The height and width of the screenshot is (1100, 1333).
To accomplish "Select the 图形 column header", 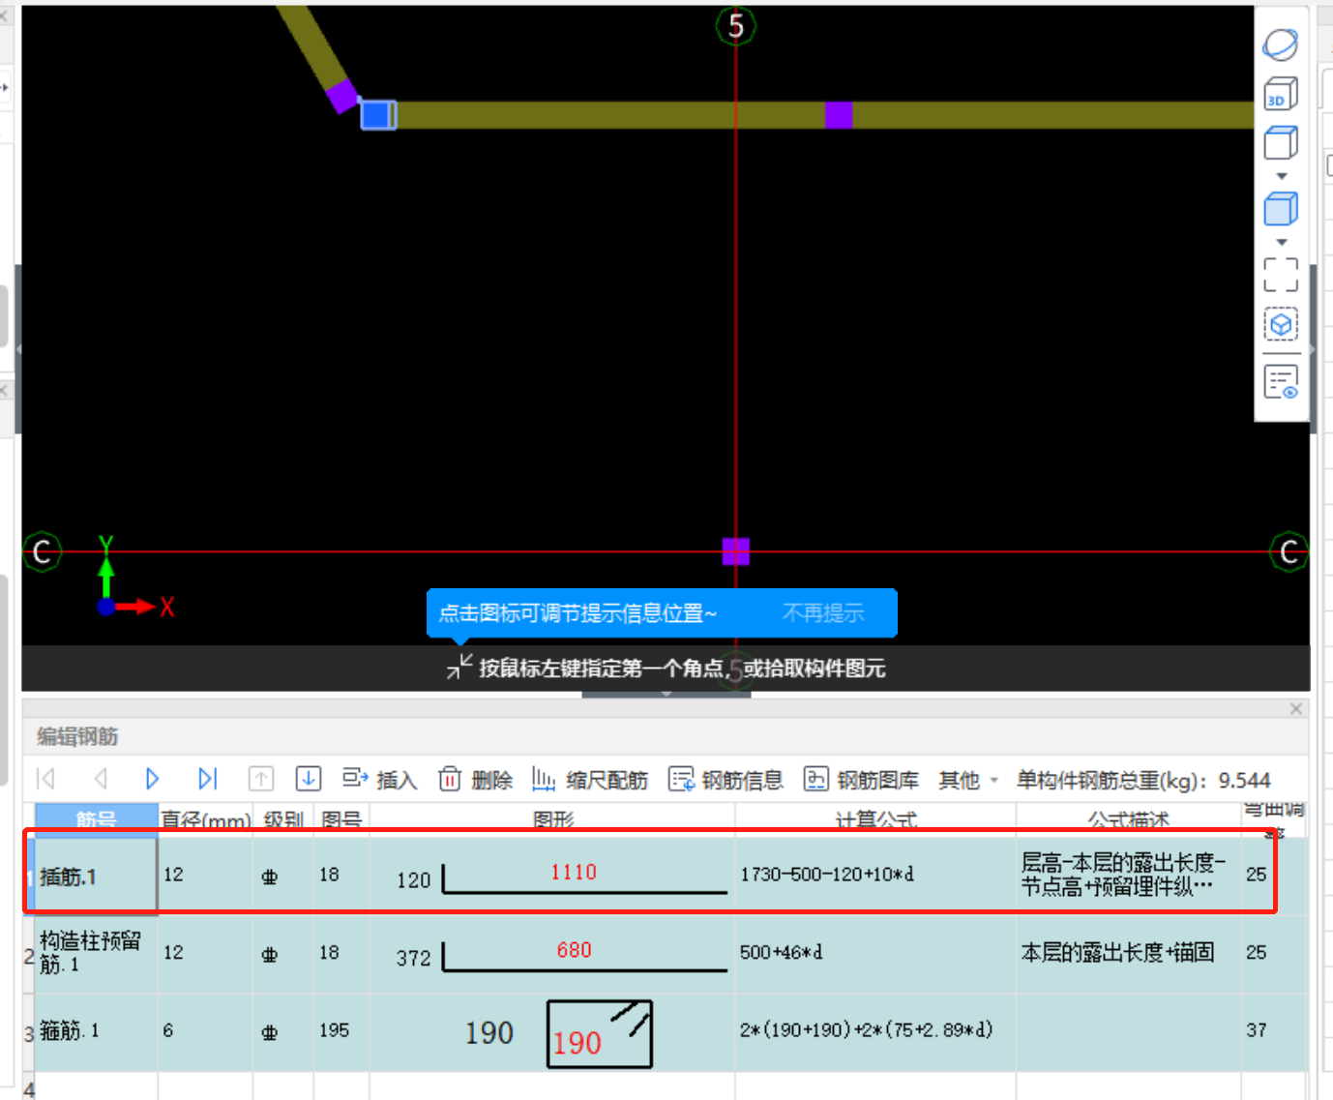I will 552,819.
